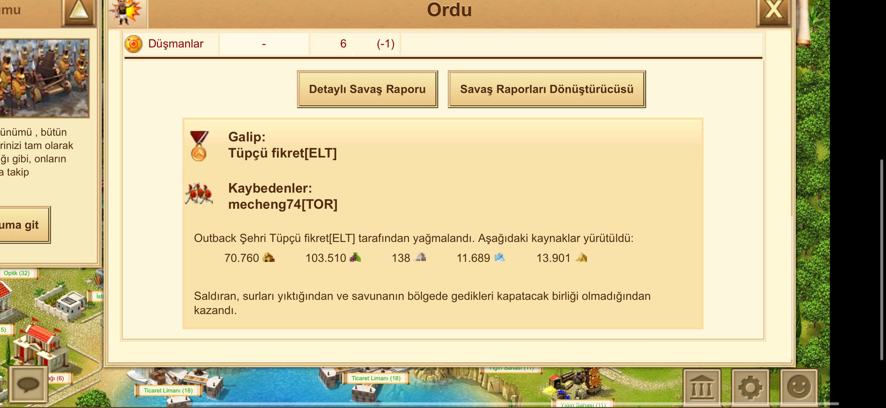Select the Ticaret Limanı (18) label near center
The width and height of the screenshot is (886, 408).
[x=376, y=378]
